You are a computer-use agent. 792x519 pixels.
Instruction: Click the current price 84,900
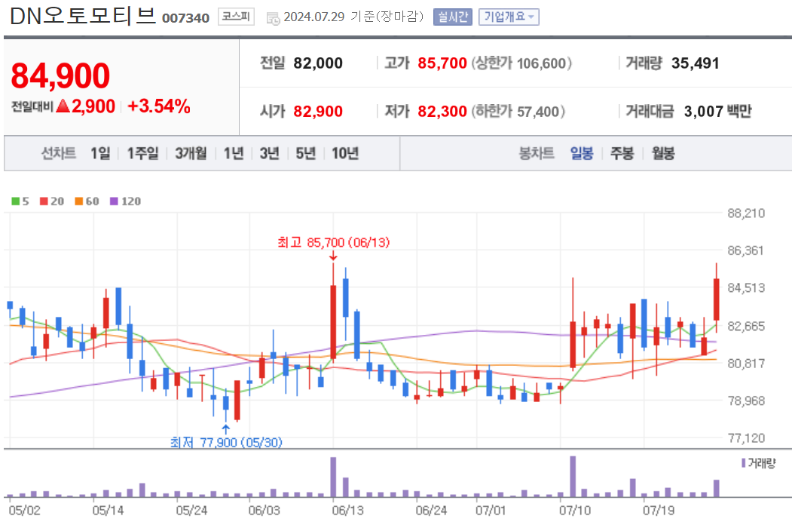click(60, 76)
